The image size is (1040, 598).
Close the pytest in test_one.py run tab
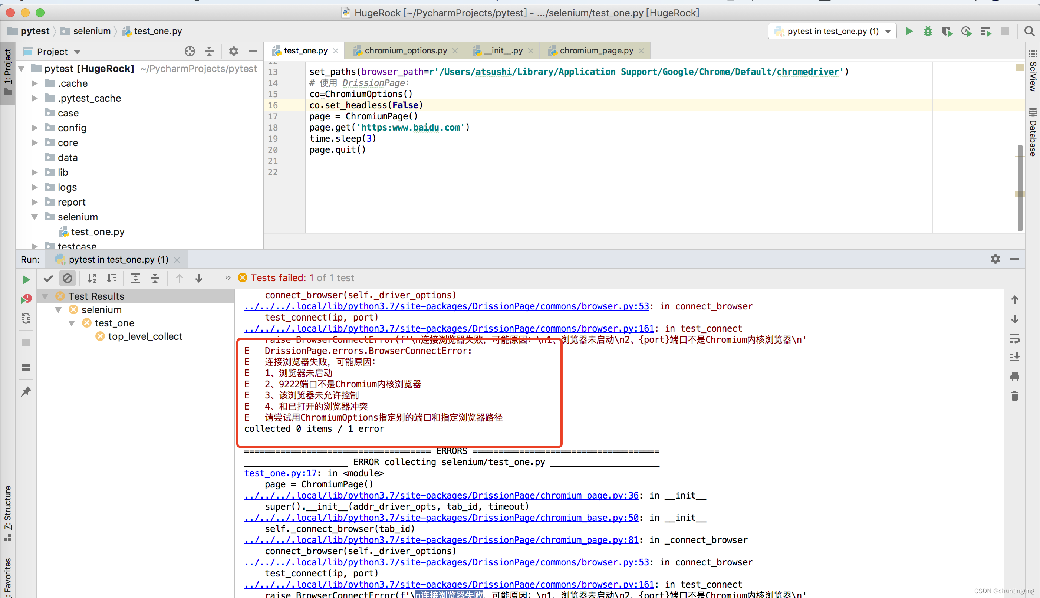pyautogui.click(x=177, y=260)
